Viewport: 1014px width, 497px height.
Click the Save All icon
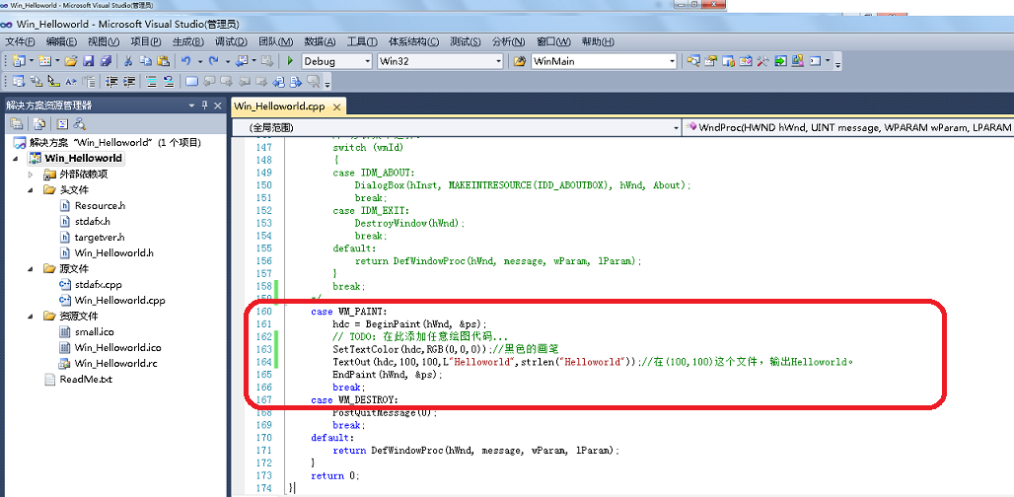click(106, 61)
